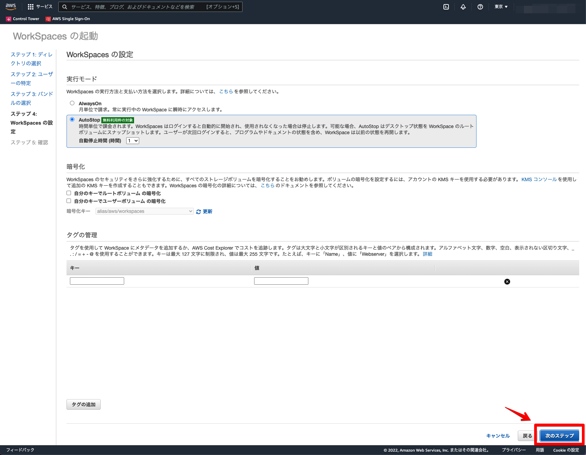Go to ステップ 1 directory selection
This screenshot has height=455, width=586.
pos(31,59)
